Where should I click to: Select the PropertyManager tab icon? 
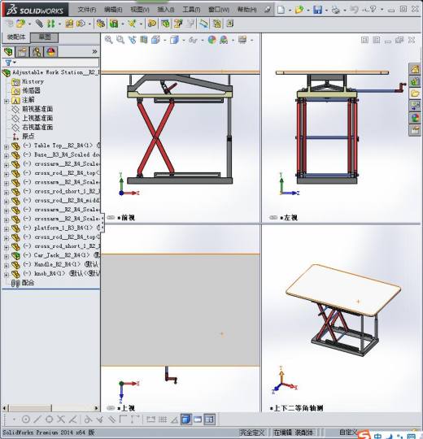pyautogui.click(x=23, y=52)
